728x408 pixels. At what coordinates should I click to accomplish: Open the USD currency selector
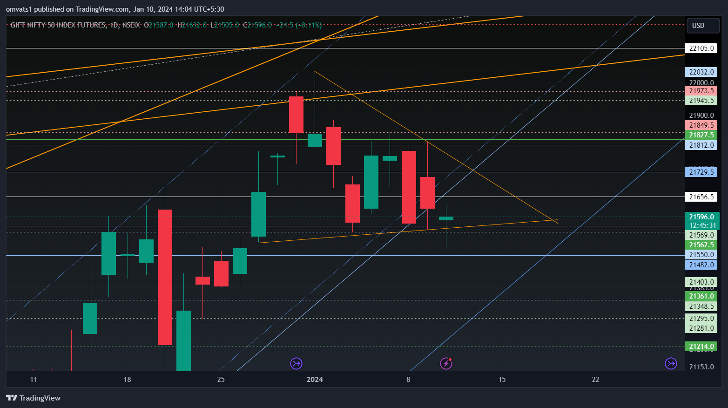pos(703,26)
